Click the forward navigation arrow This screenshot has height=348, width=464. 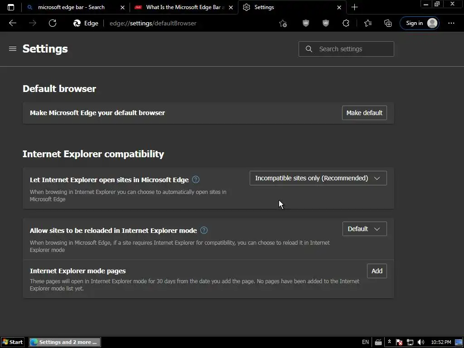coord(33,23)
